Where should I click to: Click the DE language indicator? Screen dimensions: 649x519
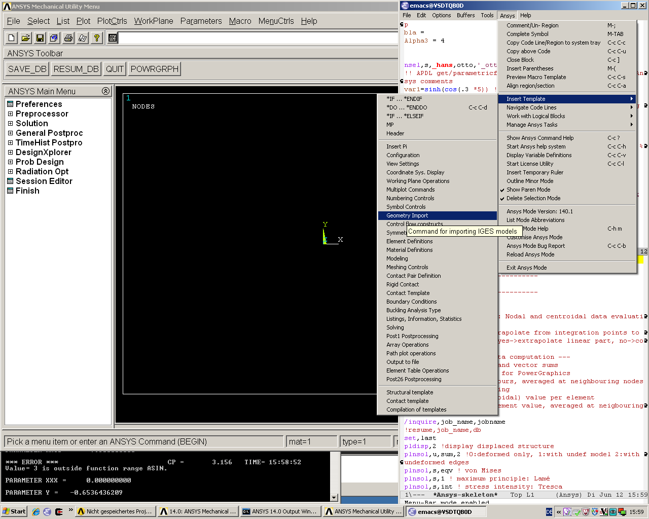[549, 512]
